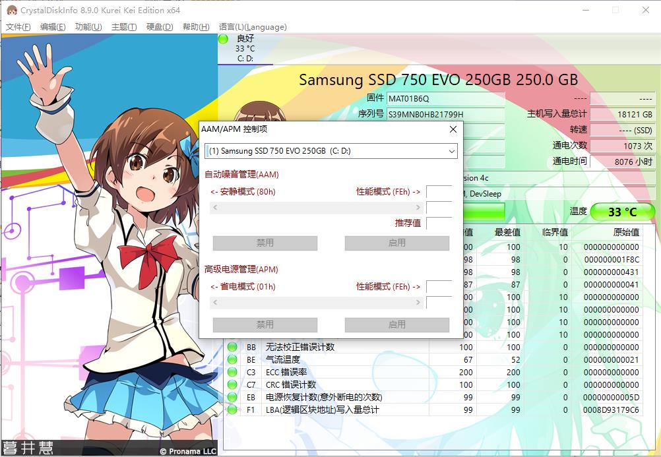This screenshot has width=661, height=457.
Task: Click the APM slider left arrow
Action: (215, 302)
